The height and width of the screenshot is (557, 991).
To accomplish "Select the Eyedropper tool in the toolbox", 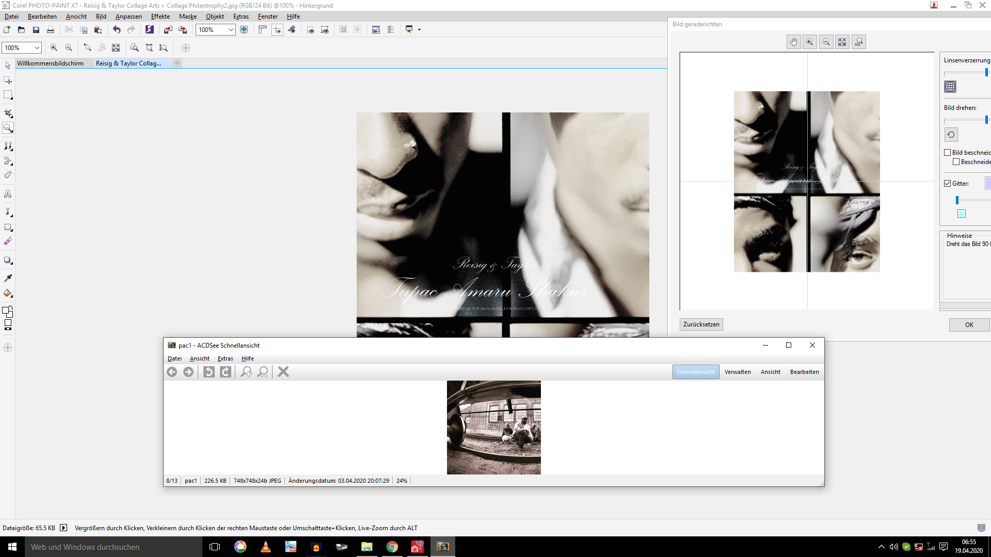I will 8,278.
